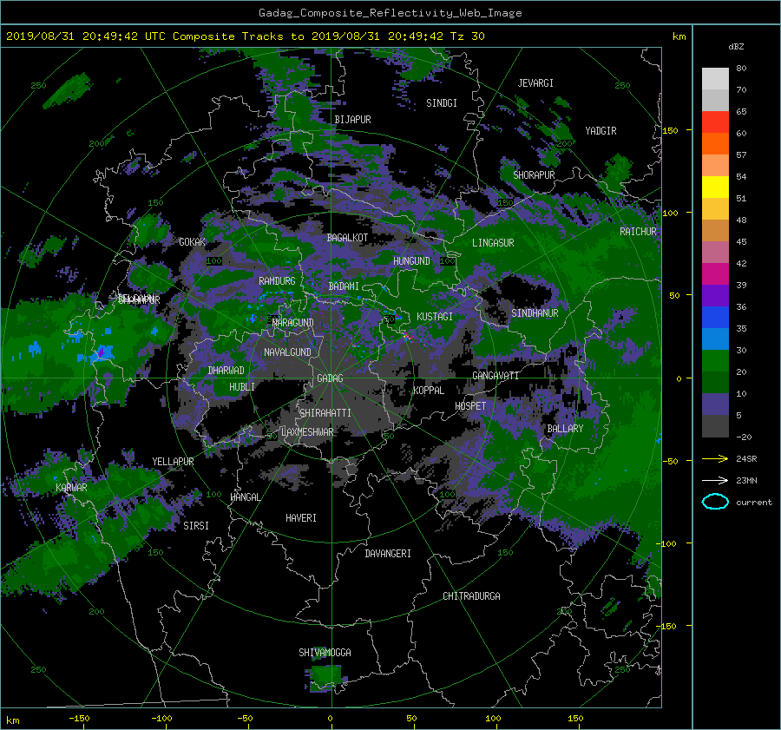Click the white 23MN arrow legend icon
The width and height of the screenshot is (781, 730).
click(x=715, y=480)
